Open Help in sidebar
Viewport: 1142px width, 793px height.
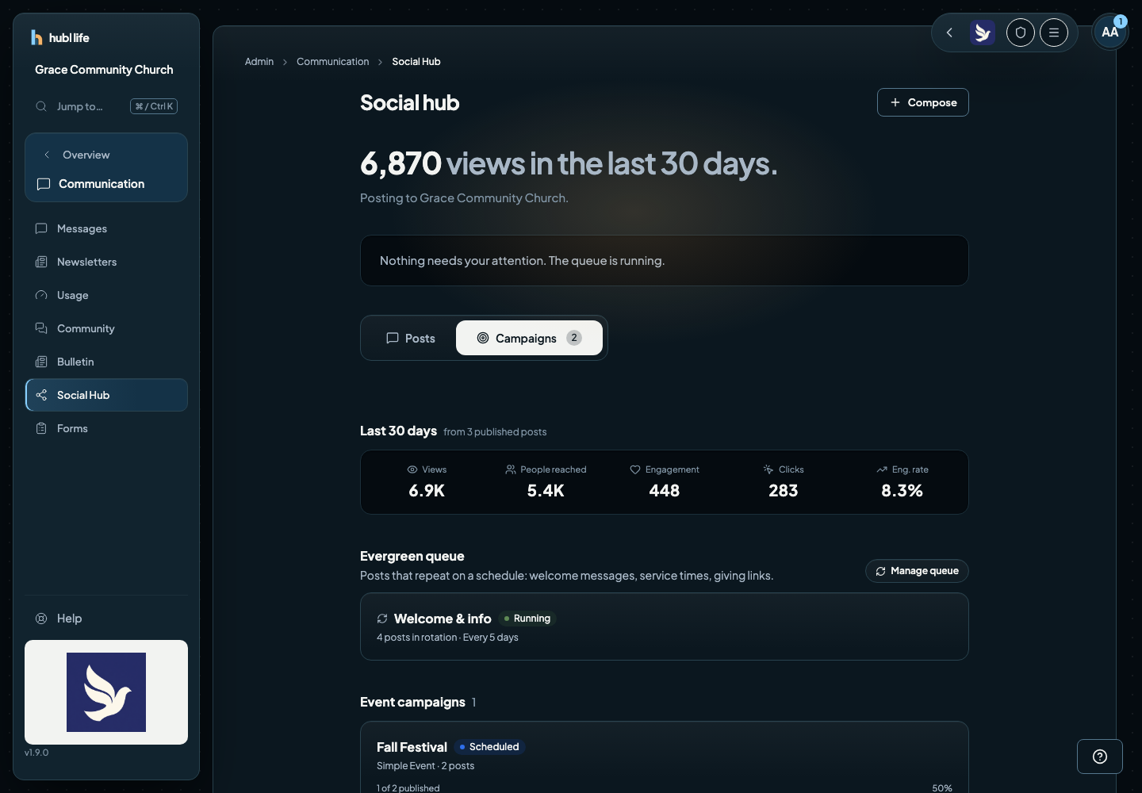pyautogui.click(x=106, y=619)
